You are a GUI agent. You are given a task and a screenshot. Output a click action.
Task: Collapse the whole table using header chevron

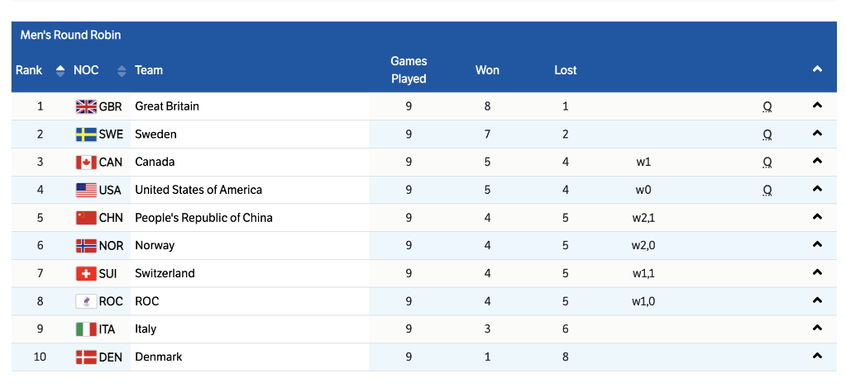pos(817,70)
